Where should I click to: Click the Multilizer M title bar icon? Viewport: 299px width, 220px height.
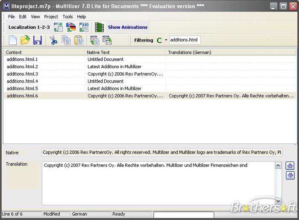coord(6,6)
